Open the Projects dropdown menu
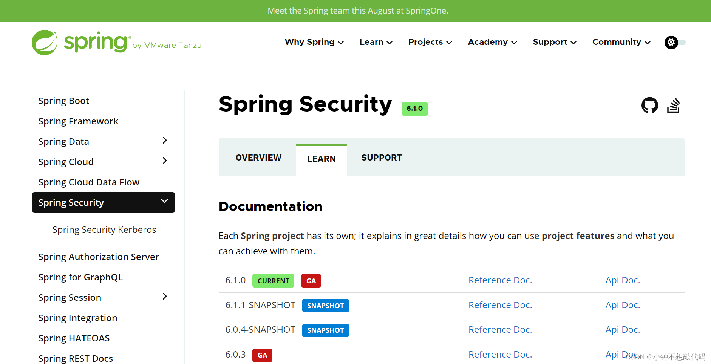 pos(430,42)
